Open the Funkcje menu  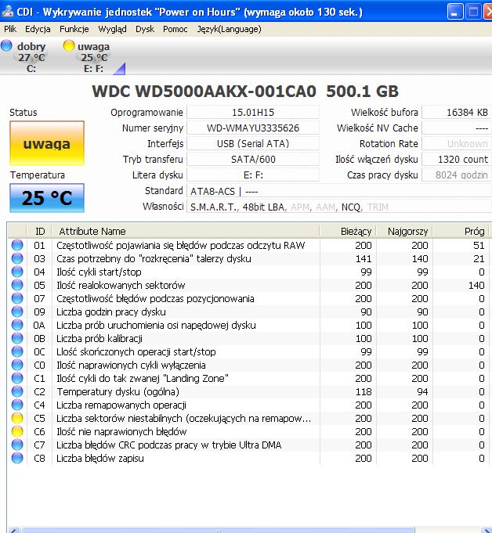click(74, 29)
